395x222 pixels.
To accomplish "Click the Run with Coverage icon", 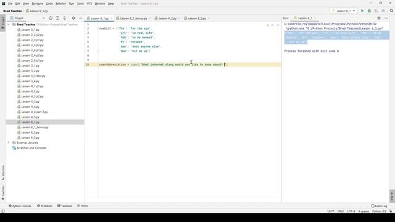I will pyautogui.click(x=376, y=11).
